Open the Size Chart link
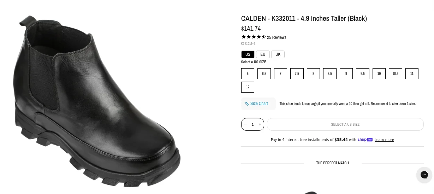434x194 pixels. click(x=259, y=104)
